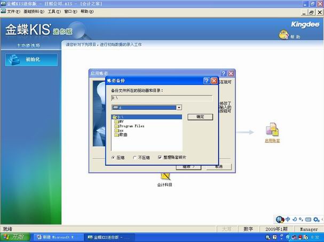This screenshot has width=324, height=242.
Task: Open the 窗口 menu
Action: [70, 12]
